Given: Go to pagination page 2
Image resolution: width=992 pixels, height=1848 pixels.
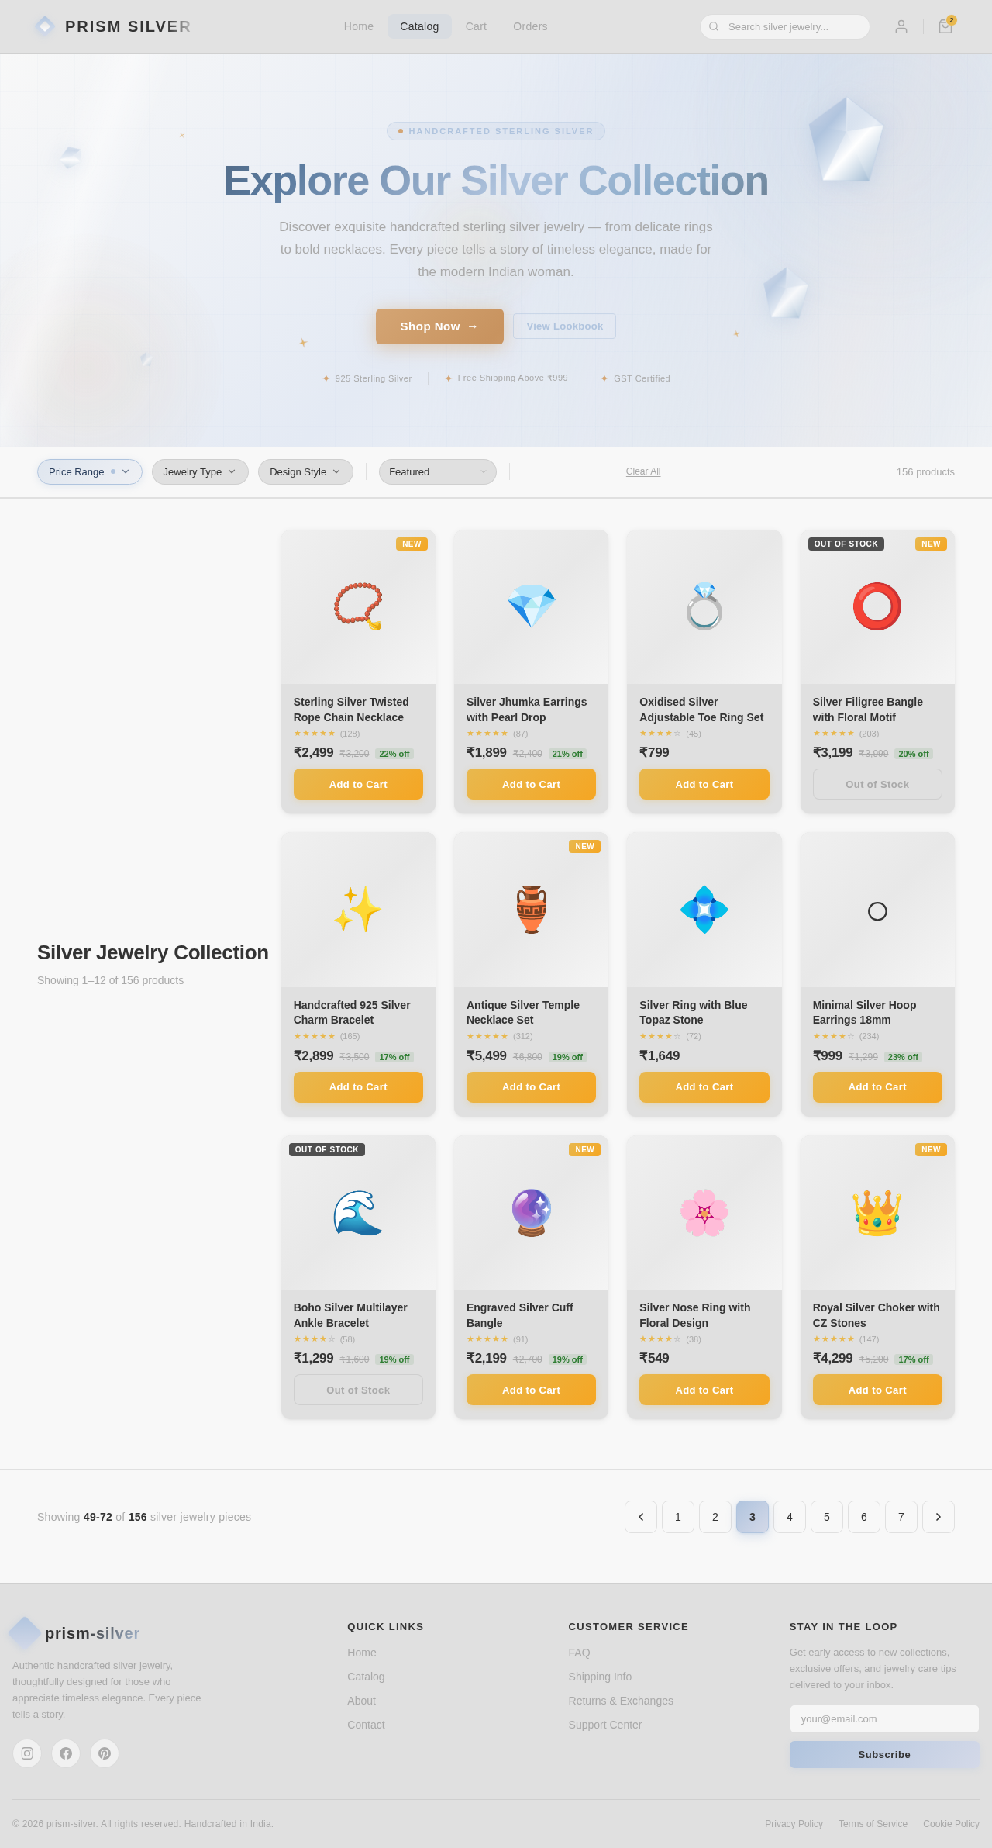Looking at the screenshot, I should pyautogui.click(x=715, y=1517).
